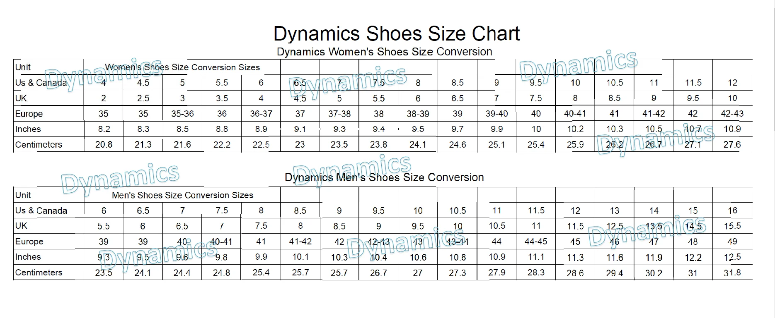The height and width of the screenshot is (318, 775).
Task: Select men's centimeters value '24.4'
Action: (182, 273)
